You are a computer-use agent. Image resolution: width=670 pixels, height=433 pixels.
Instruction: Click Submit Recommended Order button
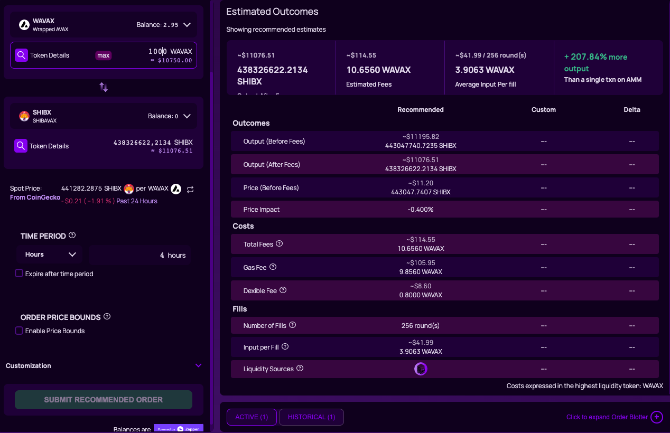tap(104, 400)
